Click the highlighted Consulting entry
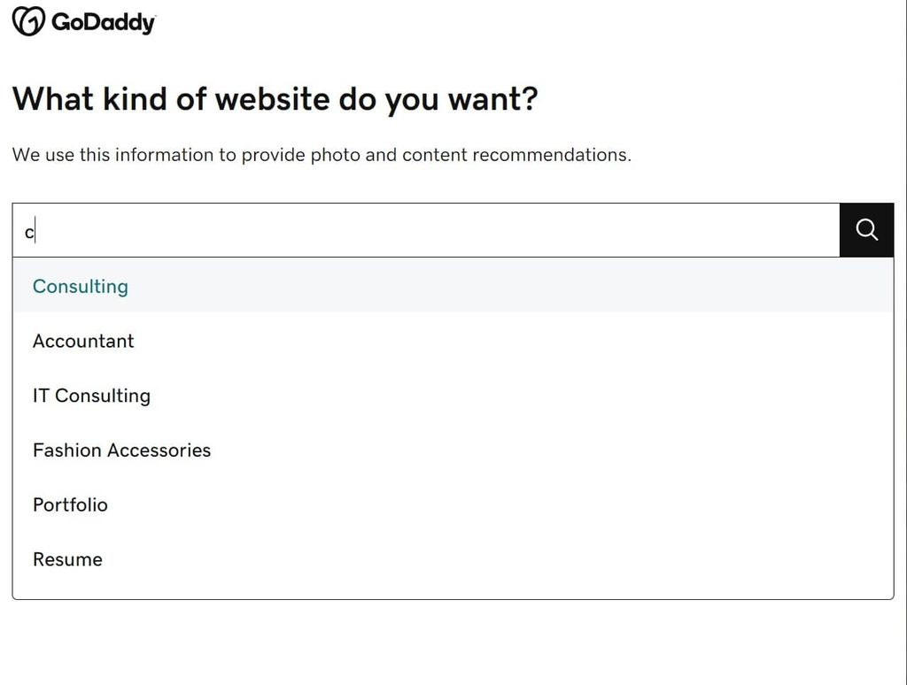 point(81,286)
